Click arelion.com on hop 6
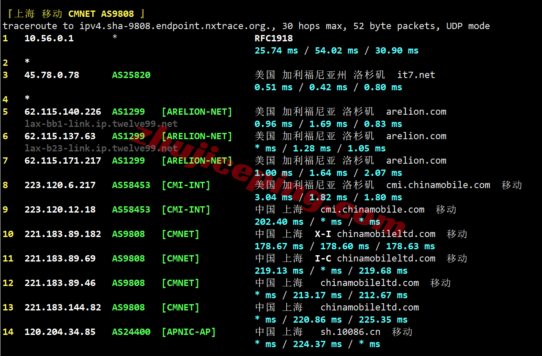Viewport: 542px width, 356px height. coord(416,136)
